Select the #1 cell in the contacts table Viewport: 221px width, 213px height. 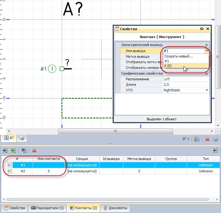23,165
